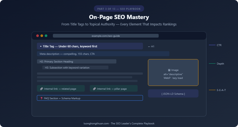Click chain icon on related page link
The image size is (238, 127).
coord(42,89)
